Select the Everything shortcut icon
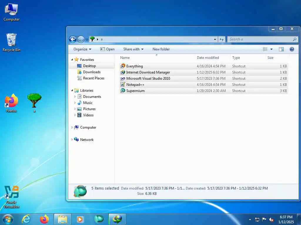Viewport: 301px width, 225px height. (123, 66)
